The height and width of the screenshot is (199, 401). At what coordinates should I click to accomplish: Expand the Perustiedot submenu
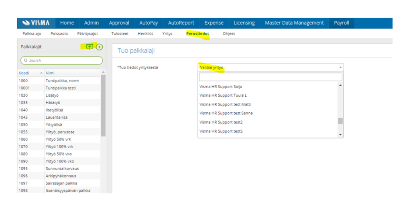pyautogui.click(x=199, y=34)
